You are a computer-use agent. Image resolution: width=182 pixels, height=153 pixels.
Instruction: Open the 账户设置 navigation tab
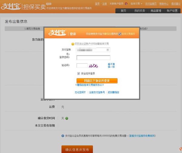click(172, 11)
